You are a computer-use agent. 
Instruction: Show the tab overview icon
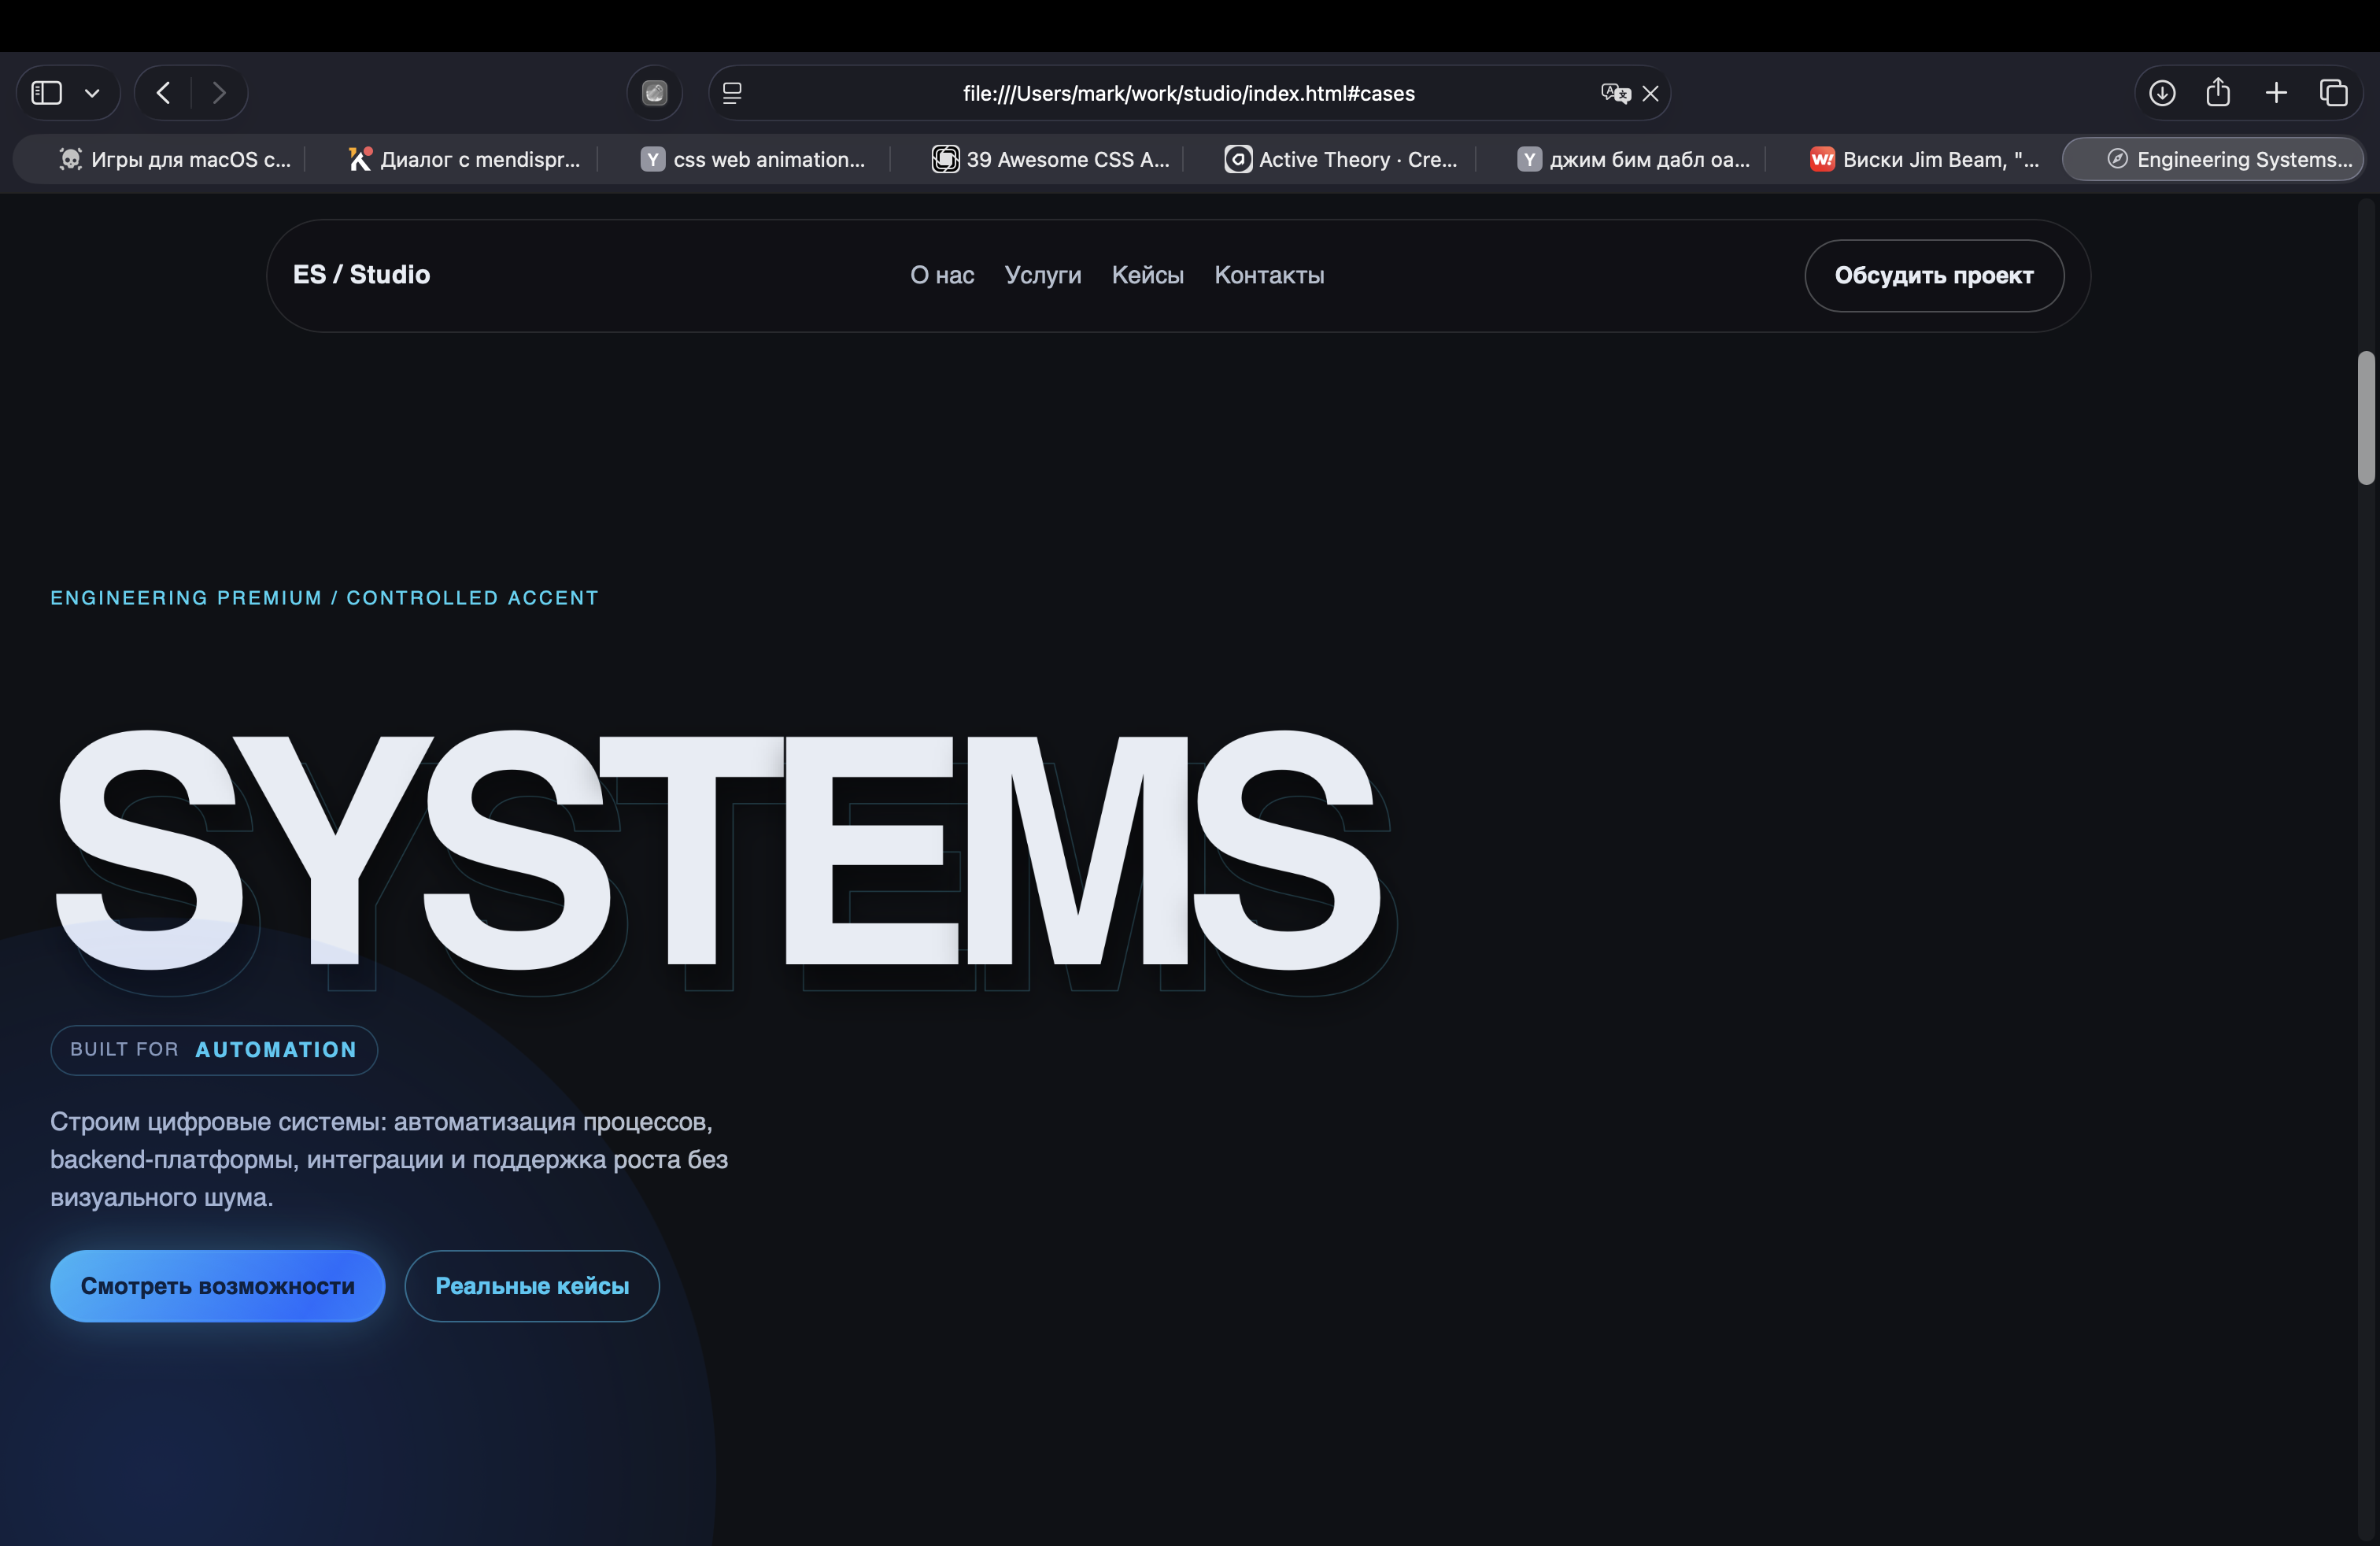coord(2333,93)
